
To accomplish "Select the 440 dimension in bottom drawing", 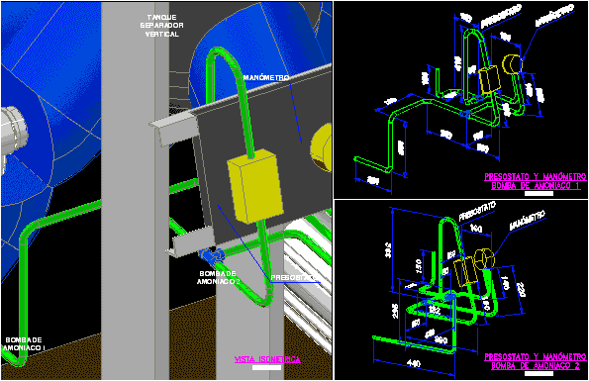I will (413, 363).
